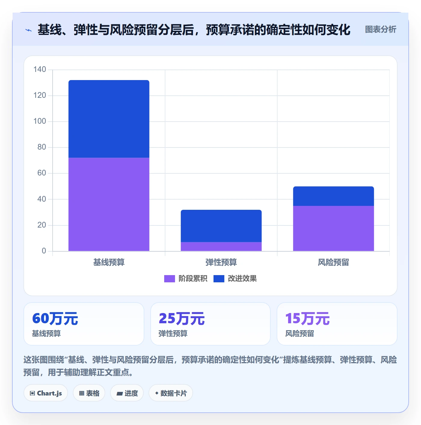
Task: Click the grid icon in 表格 tag
Action: click(81, 393)
